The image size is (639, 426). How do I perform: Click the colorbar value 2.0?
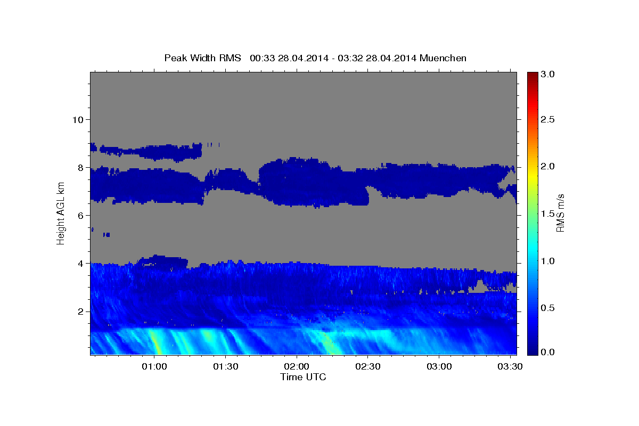[x=548, y=166]
